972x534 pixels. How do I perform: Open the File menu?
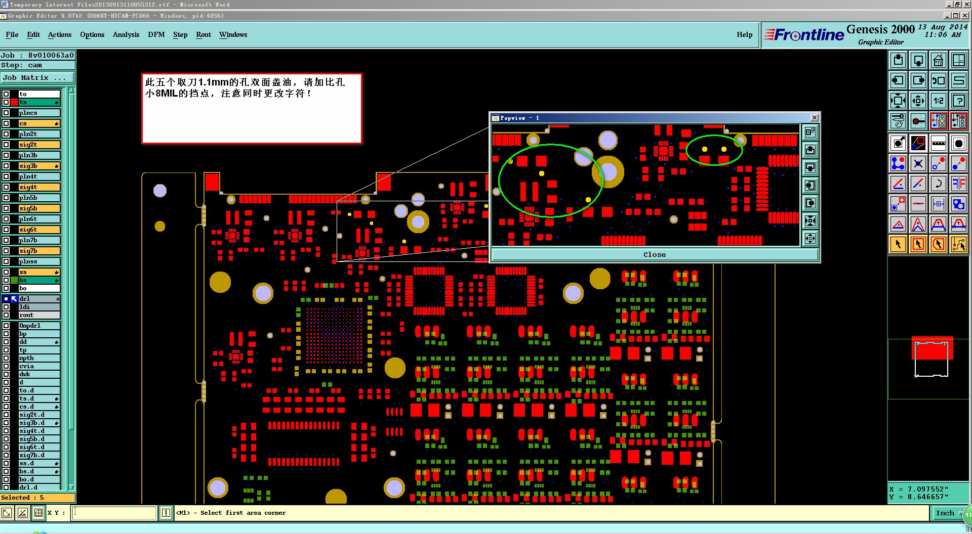point(12,34)
